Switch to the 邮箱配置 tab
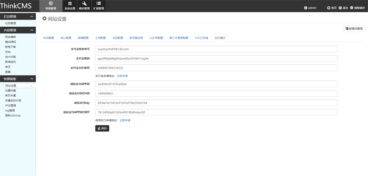 pyautogui.click(x=83, y=38)
